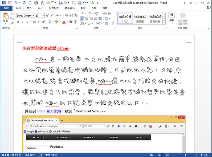Viewport: 212px width, 157px height.
Task: Toggle left text alignment
Action: (82, 19)
